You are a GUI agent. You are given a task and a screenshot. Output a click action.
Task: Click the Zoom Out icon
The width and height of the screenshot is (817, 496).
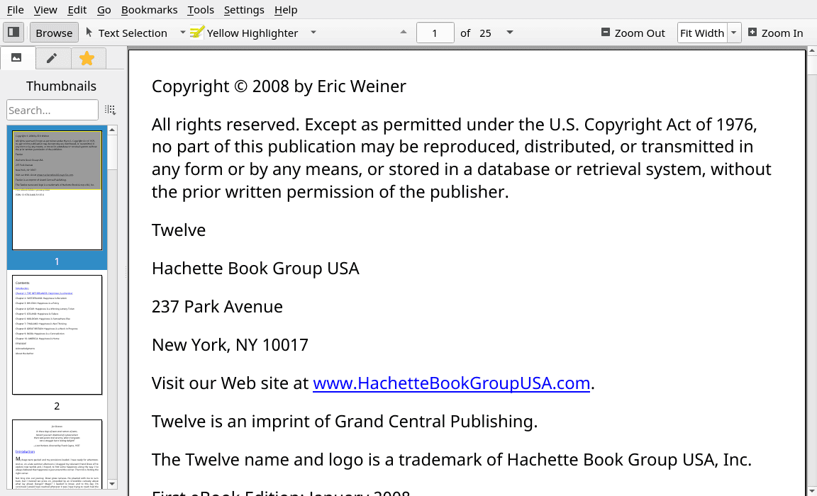[x=606, y=33]
